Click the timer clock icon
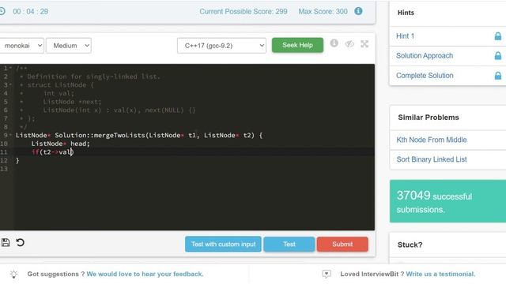 pyautogui.click(x=2, y=11)
